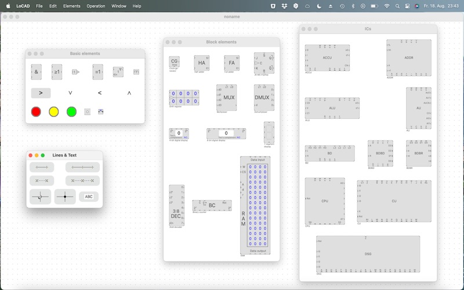Choose the single-segment solid line tool
The image size is (464, 290).
(x=42, y=167)
